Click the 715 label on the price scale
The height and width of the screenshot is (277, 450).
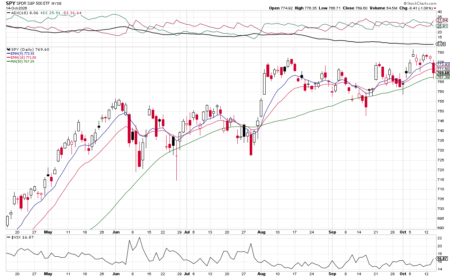440,179
